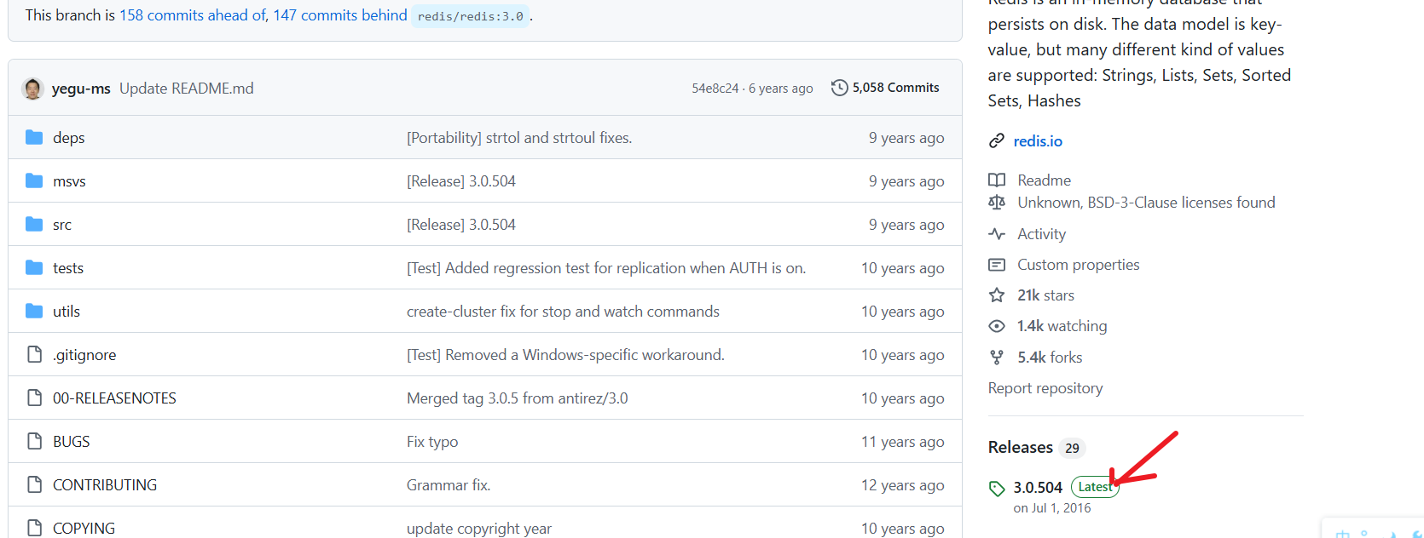The image size is (1424, 538).
Task: Open the tests folder icon
Action: tap(34, 267)
